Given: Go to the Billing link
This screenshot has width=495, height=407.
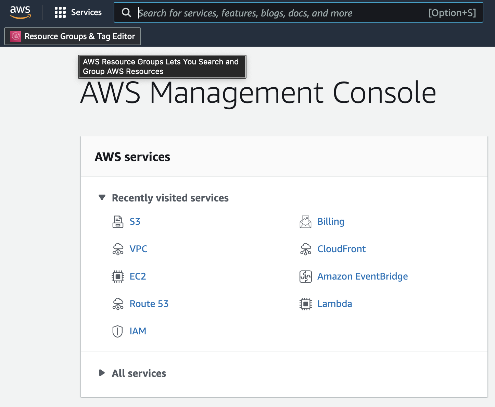Looking at the screenshot, I should (331, 222).
